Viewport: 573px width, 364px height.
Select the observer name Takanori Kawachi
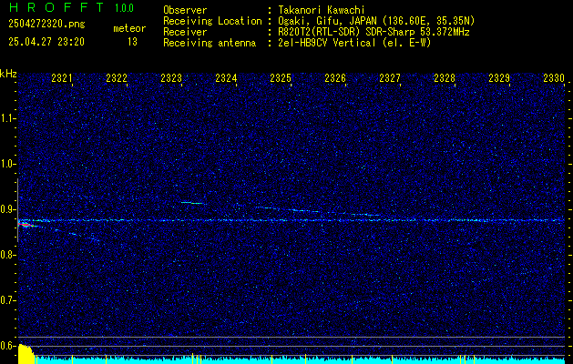tap(322, 10)
